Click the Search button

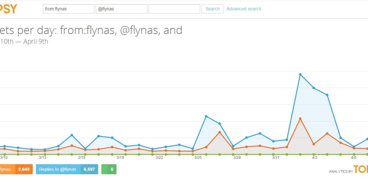(x=213, y=9)
